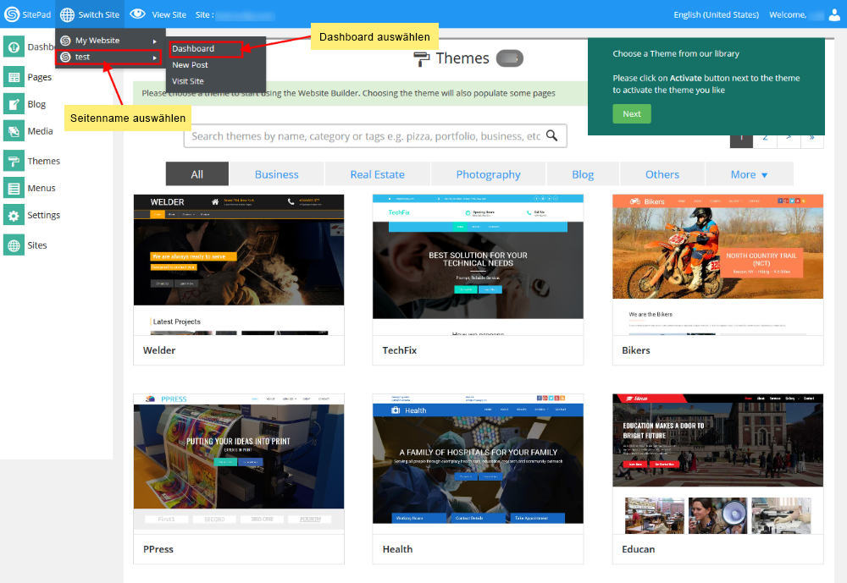Image resolution: width=847 pixels, height=583 pixels.
Task: Open the More categories dropdown
Action: (750, 174)
